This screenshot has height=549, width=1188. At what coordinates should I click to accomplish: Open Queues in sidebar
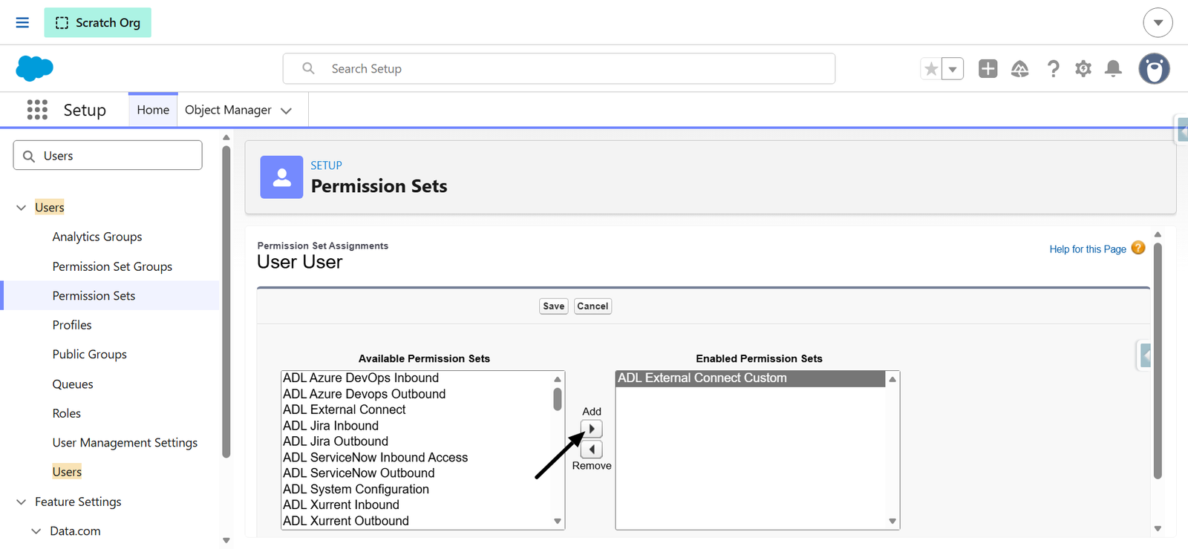pyautogui.click(x=73, y=384)
